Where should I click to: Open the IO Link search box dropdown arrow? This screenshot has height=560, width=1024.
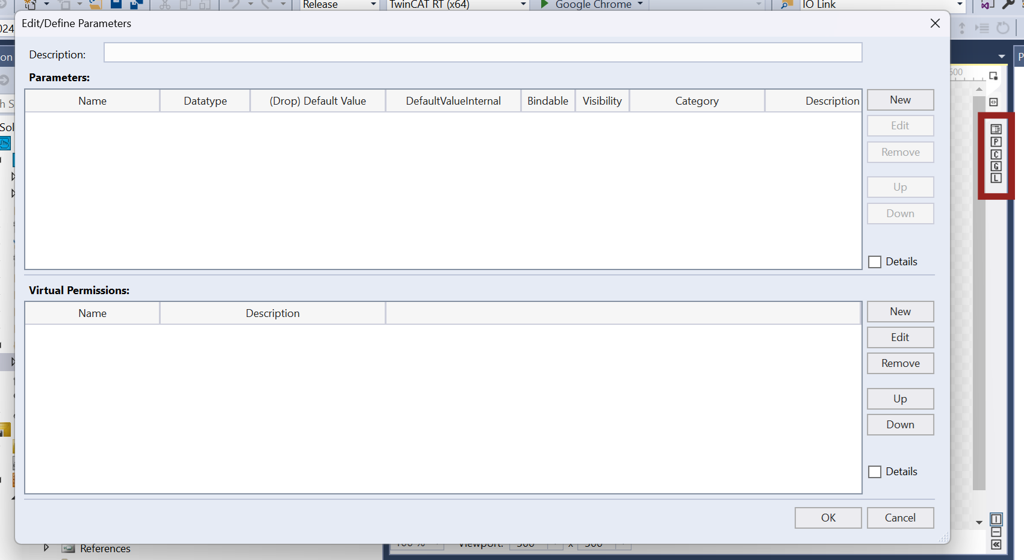[960, 4]
